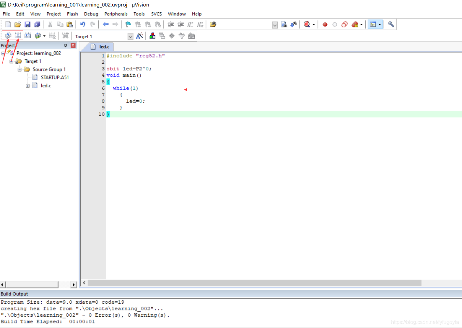Screen dimensions: 462x328
Task: Navigate backwards with the blue arrow
Action: coord(105,24)
